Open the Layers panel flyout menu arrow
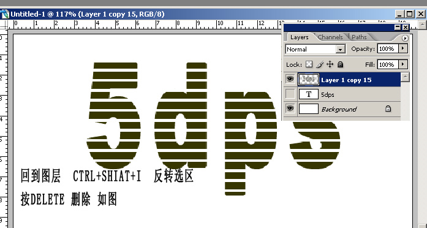The height and width of the screenshot is (228, 427). (405, 38)
